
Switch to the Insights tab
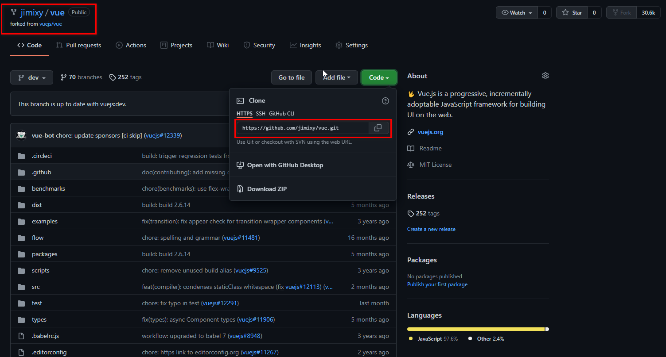pyautogui.click(x=305, y=45)
